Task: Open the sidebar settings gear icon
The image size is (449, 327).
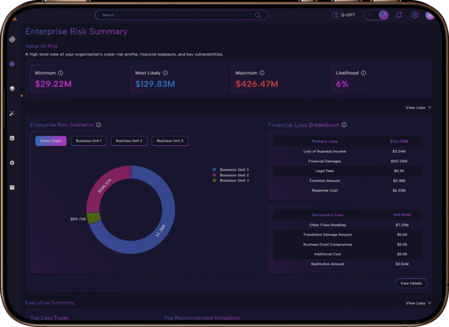Action: 12,163
